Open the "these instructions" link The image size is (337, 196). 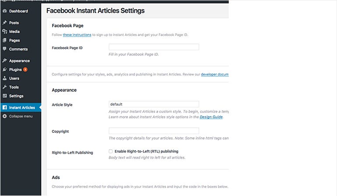point(77,35)
